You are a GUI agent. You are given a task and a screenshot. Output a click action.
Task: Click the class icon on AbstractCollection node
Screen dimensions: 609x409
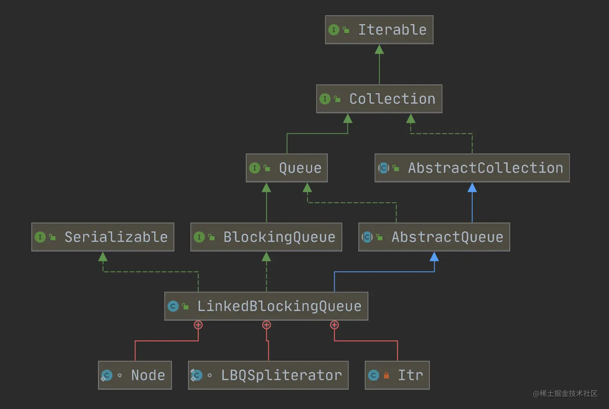click(x=384, y=168)
